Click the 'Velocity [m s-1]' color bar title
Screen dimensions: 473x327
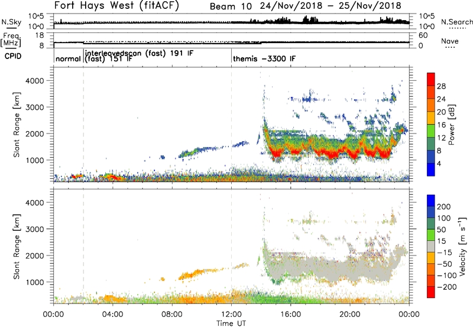click(x=462, y=247)
